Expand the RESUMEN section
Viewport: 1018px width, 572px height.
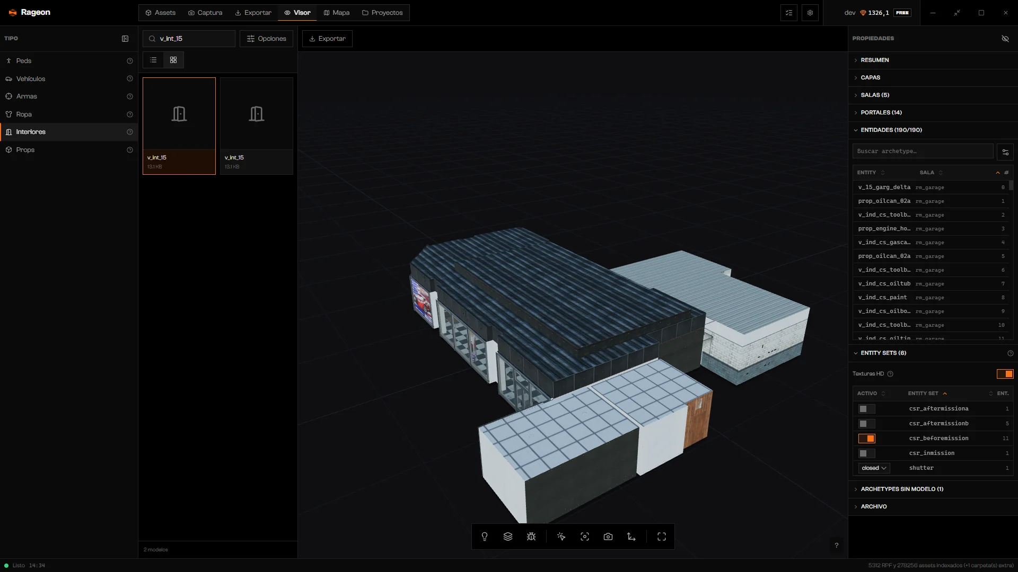933,60
